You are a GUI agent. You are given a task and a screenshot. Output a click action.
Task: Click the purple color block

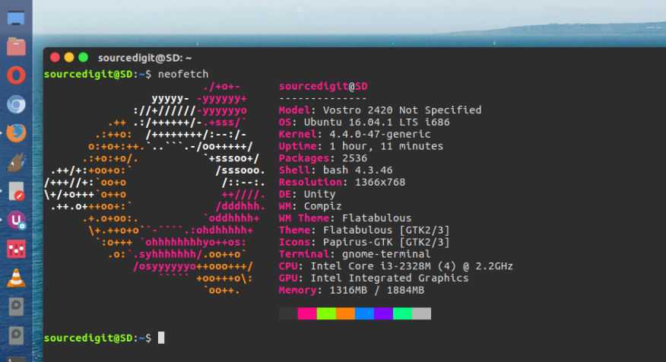[x=383, y=313]
